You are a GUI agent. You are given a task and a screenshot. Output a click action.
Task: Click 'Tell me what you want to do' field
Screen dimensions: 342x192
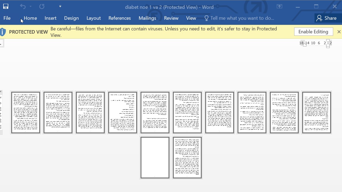click(x=242, y=18)
